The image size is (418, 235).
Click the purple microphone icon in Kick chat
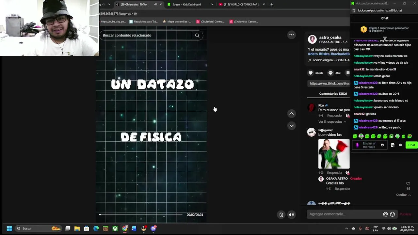point(357,145)
